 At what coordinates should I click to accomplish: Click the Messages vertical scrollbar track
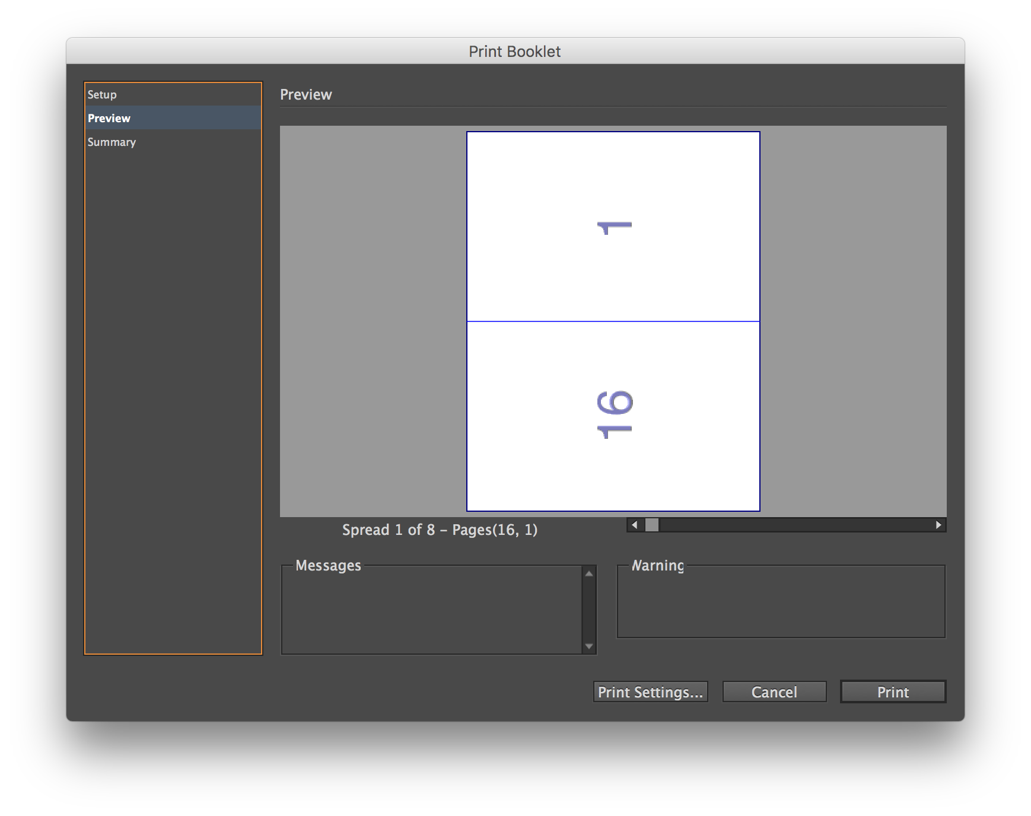(x=589, y=610)
